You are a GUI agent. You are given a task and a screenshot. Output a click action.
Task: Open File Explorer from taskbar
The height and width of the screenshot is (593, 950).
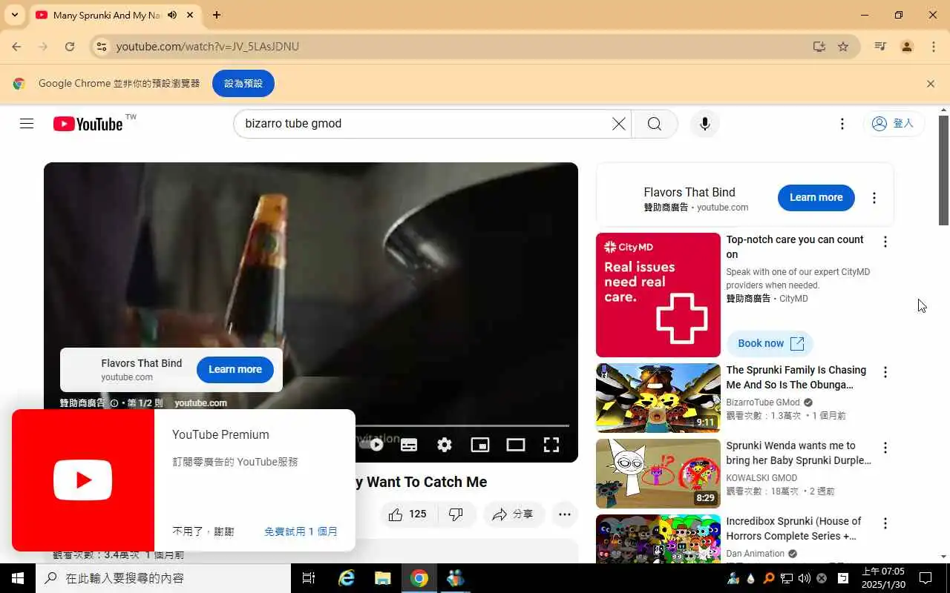(382, 578)
